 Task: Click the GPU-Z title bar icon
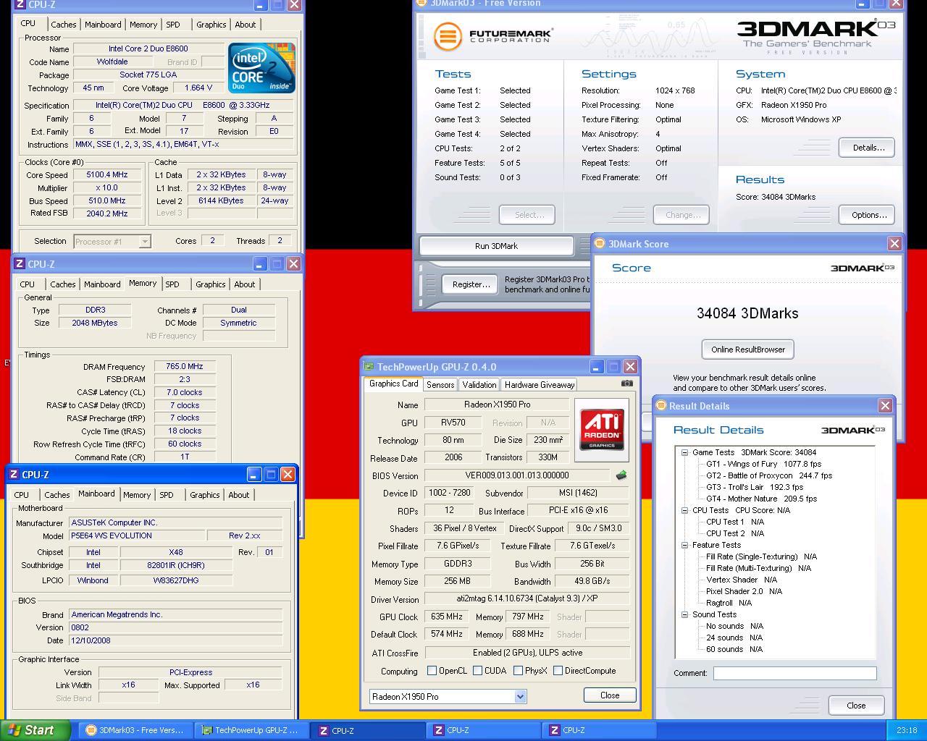[369, 367]
